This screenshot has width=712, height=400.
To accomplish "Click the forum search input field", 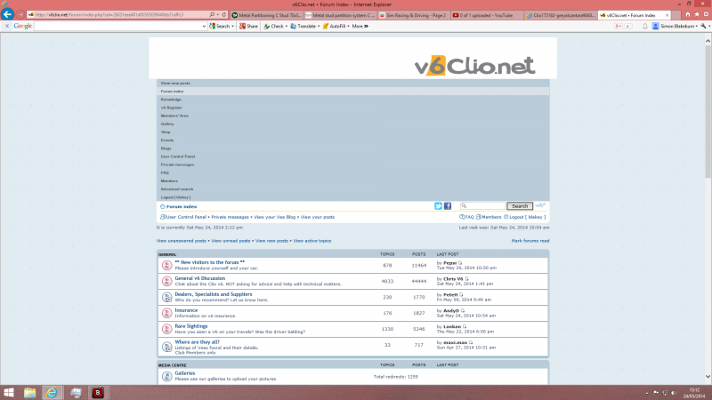I will pyautogui.click(x=482, y=206).
